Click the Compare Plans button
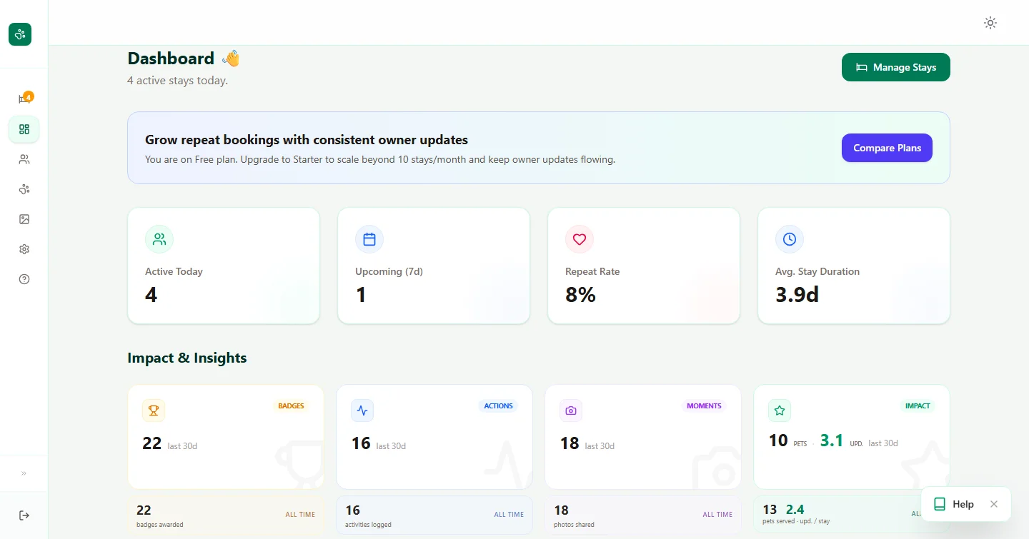 pyautogui.click(x=887, y=148)
